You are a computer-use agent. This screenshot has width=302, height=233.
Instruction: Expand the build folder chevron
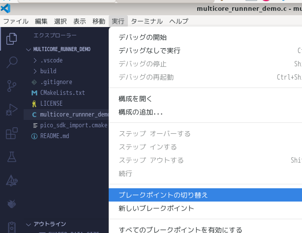click(x=35, y=71)
